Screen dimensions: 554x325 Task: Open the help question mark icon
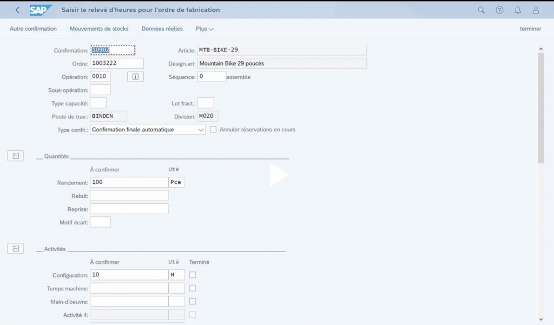499,10
